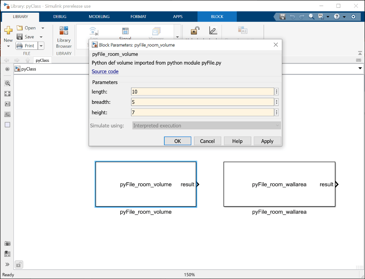Screen dimensions: 365x279
Task: Click the Annotation text palette icon
Action: (x=7, y=104)
